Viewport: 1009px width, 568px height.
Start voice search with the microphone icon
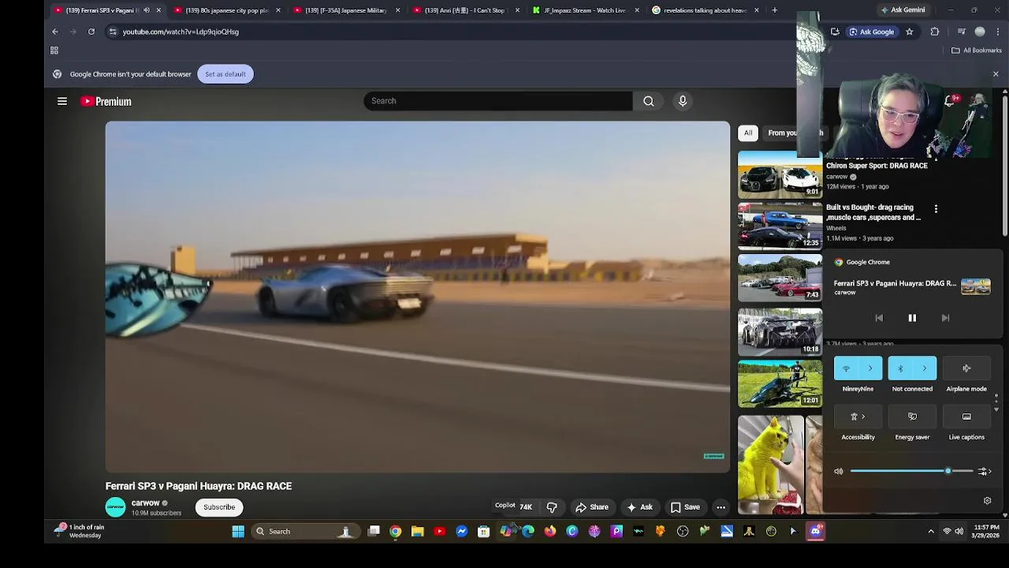click(x=683, y=101)
